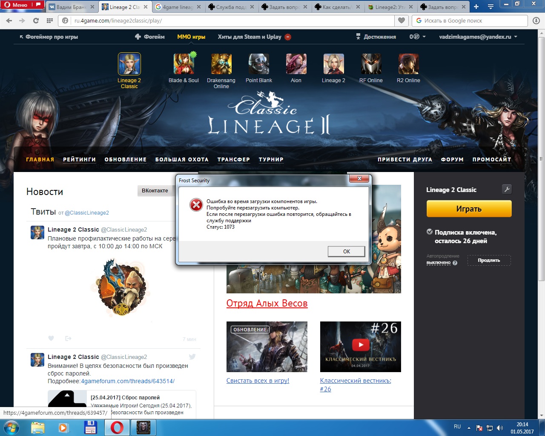This screenshot has height=436, width=545.
Task: Open the Классический вестникъ #26 link
Action: click(356, 385)
